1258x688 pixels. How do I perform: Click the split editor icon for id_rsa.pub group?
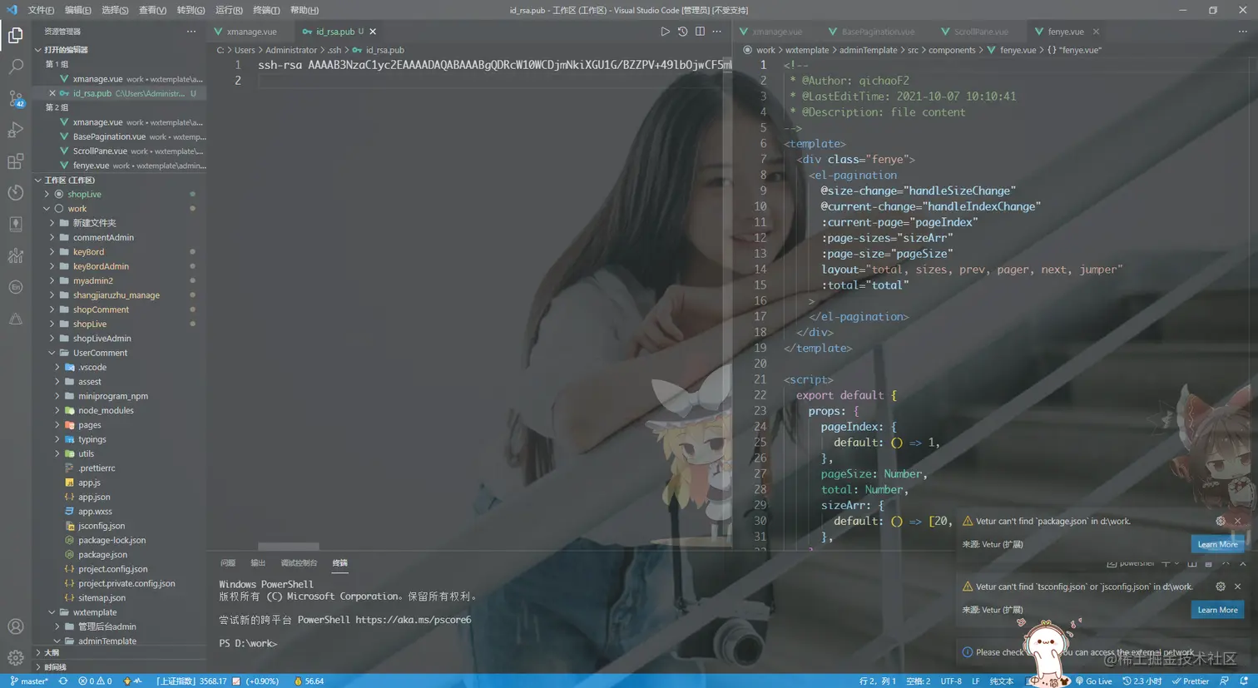click(700, 32)
